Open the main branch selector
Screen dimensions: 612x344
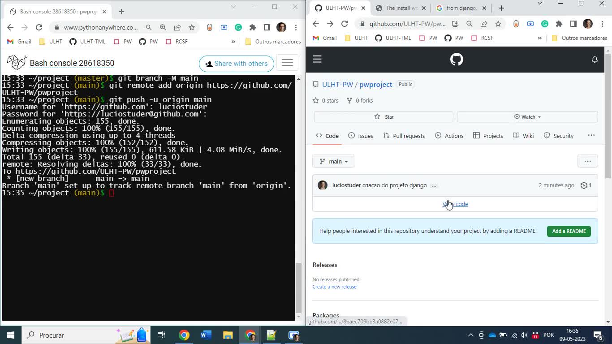[x=333, y=161]
